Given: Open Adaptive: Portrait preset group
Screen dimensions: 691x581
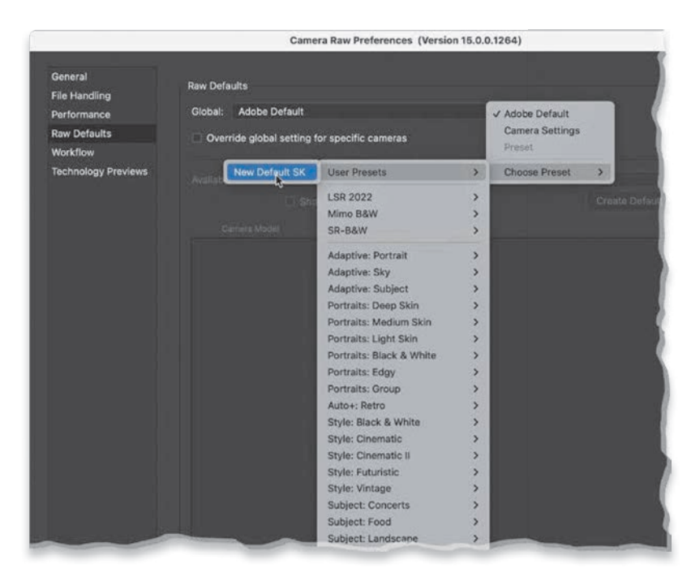Looking at the screenshot, I should [403, 256].
